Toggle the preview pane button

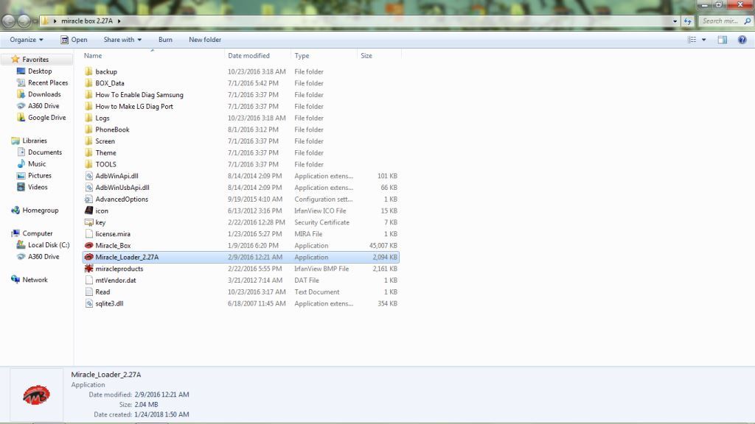723,40
